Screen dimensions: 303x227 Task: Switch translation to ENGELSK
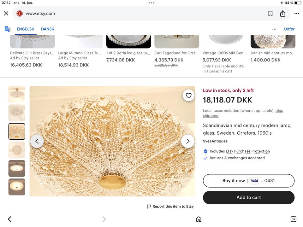[25, 29]
